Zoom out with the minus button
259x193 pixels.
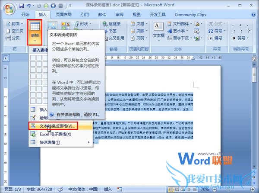tap(215, 189)
